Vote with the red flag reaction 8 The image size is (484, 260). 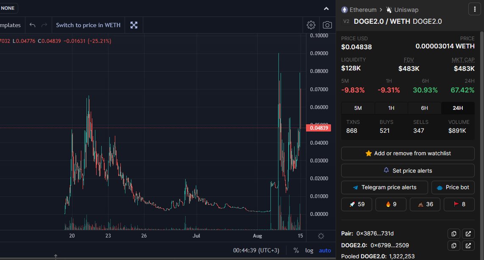coord(459,204)
